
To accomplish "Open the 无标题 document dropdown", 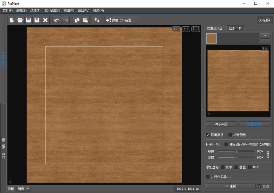I will pos(264,20).
